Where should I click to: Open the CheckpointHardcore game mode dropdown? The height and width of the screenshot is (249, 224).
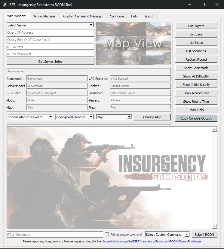75,117
